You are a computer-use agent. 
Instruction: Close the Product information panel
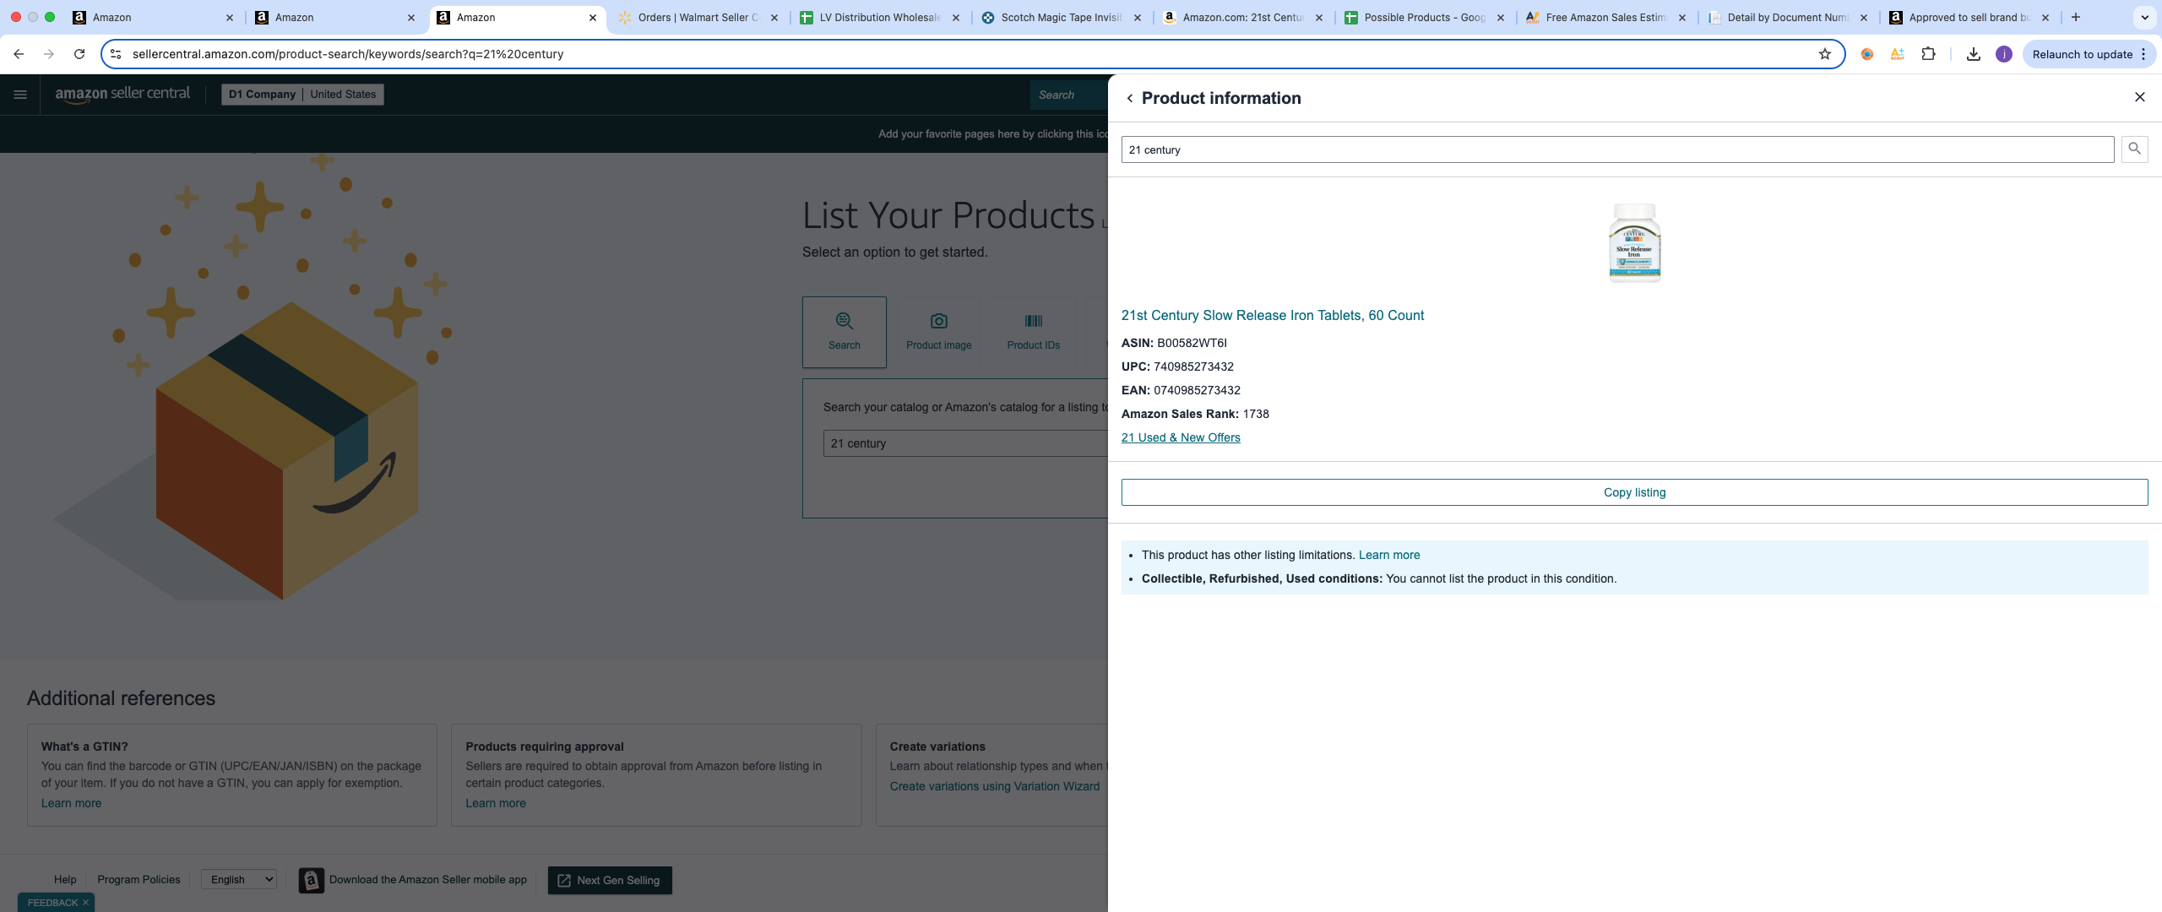[x=2140, y=97]
